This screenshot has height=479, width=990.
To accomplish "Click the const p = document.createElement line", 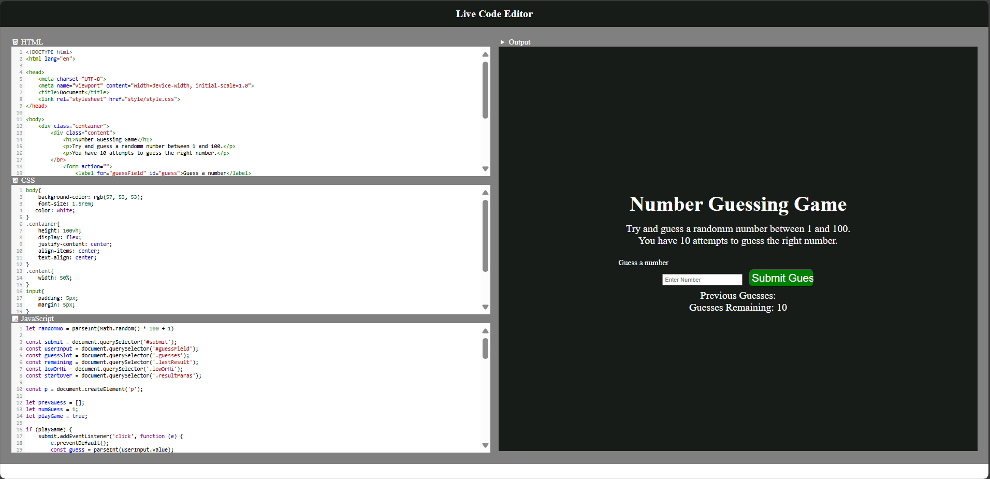I will [84, 389].
